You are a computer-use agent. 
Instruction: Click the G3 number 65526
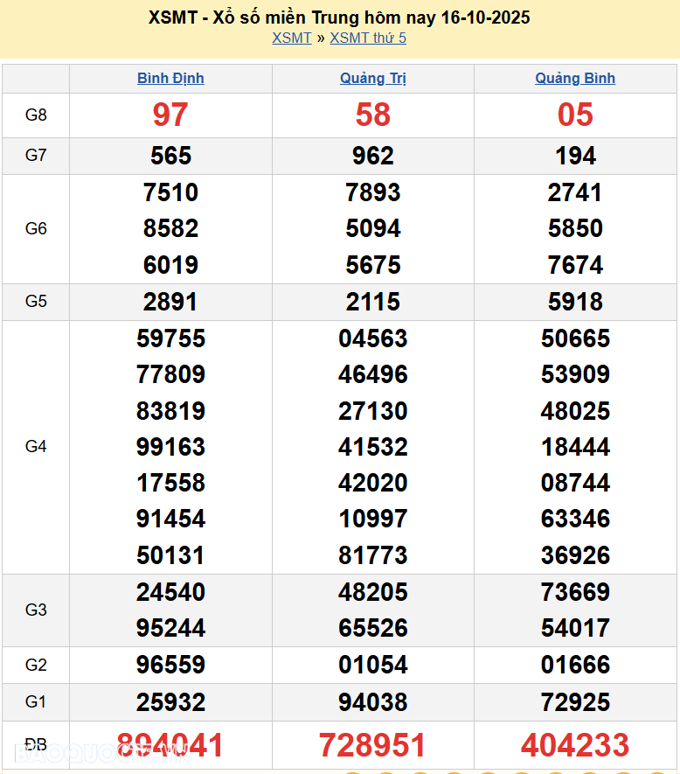point(373,628)
